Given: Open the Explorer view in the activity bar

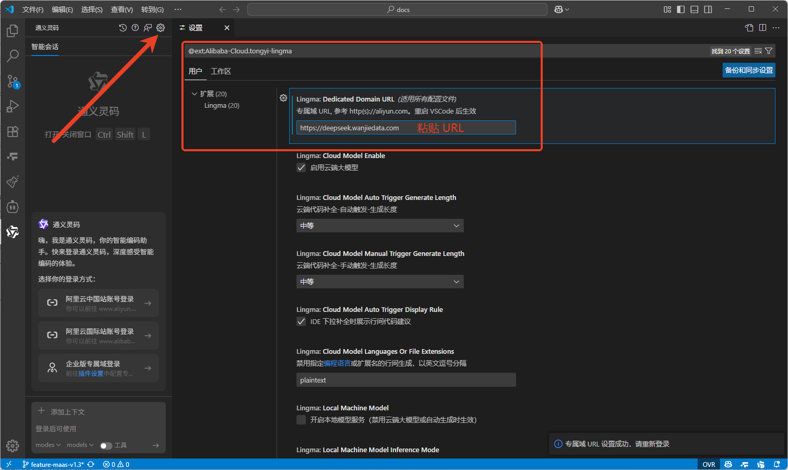Looking at the screenshot, I should coord(13,31).
